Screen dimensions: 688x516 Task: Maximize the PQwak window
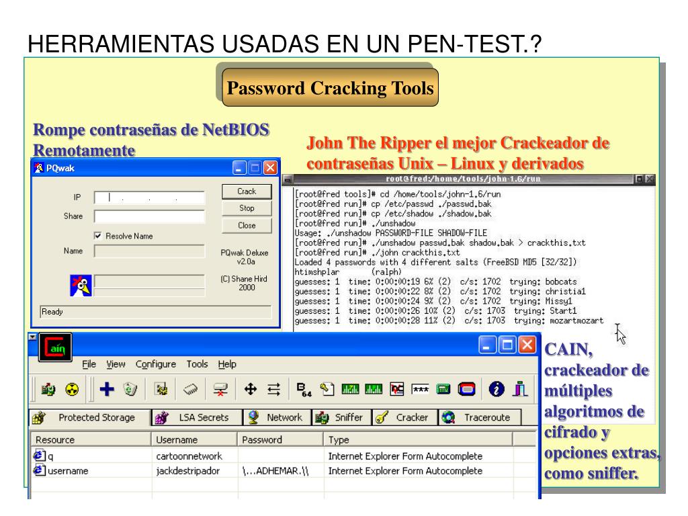255,167
